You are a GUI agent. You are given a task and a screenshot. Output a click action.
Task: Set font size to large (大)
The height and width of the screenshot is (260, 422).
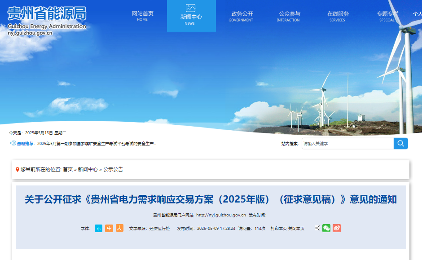click(119, 228)
